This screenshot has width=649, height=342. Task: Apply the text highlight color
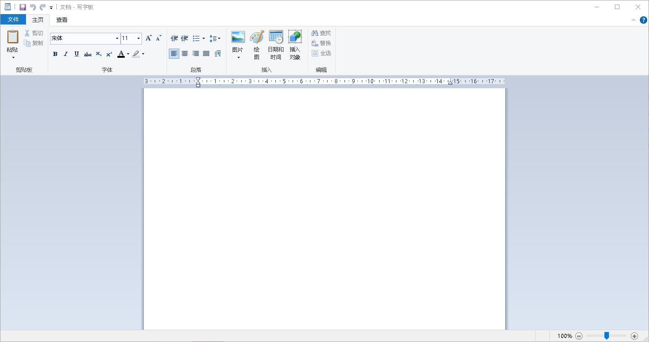pos(136,54)
